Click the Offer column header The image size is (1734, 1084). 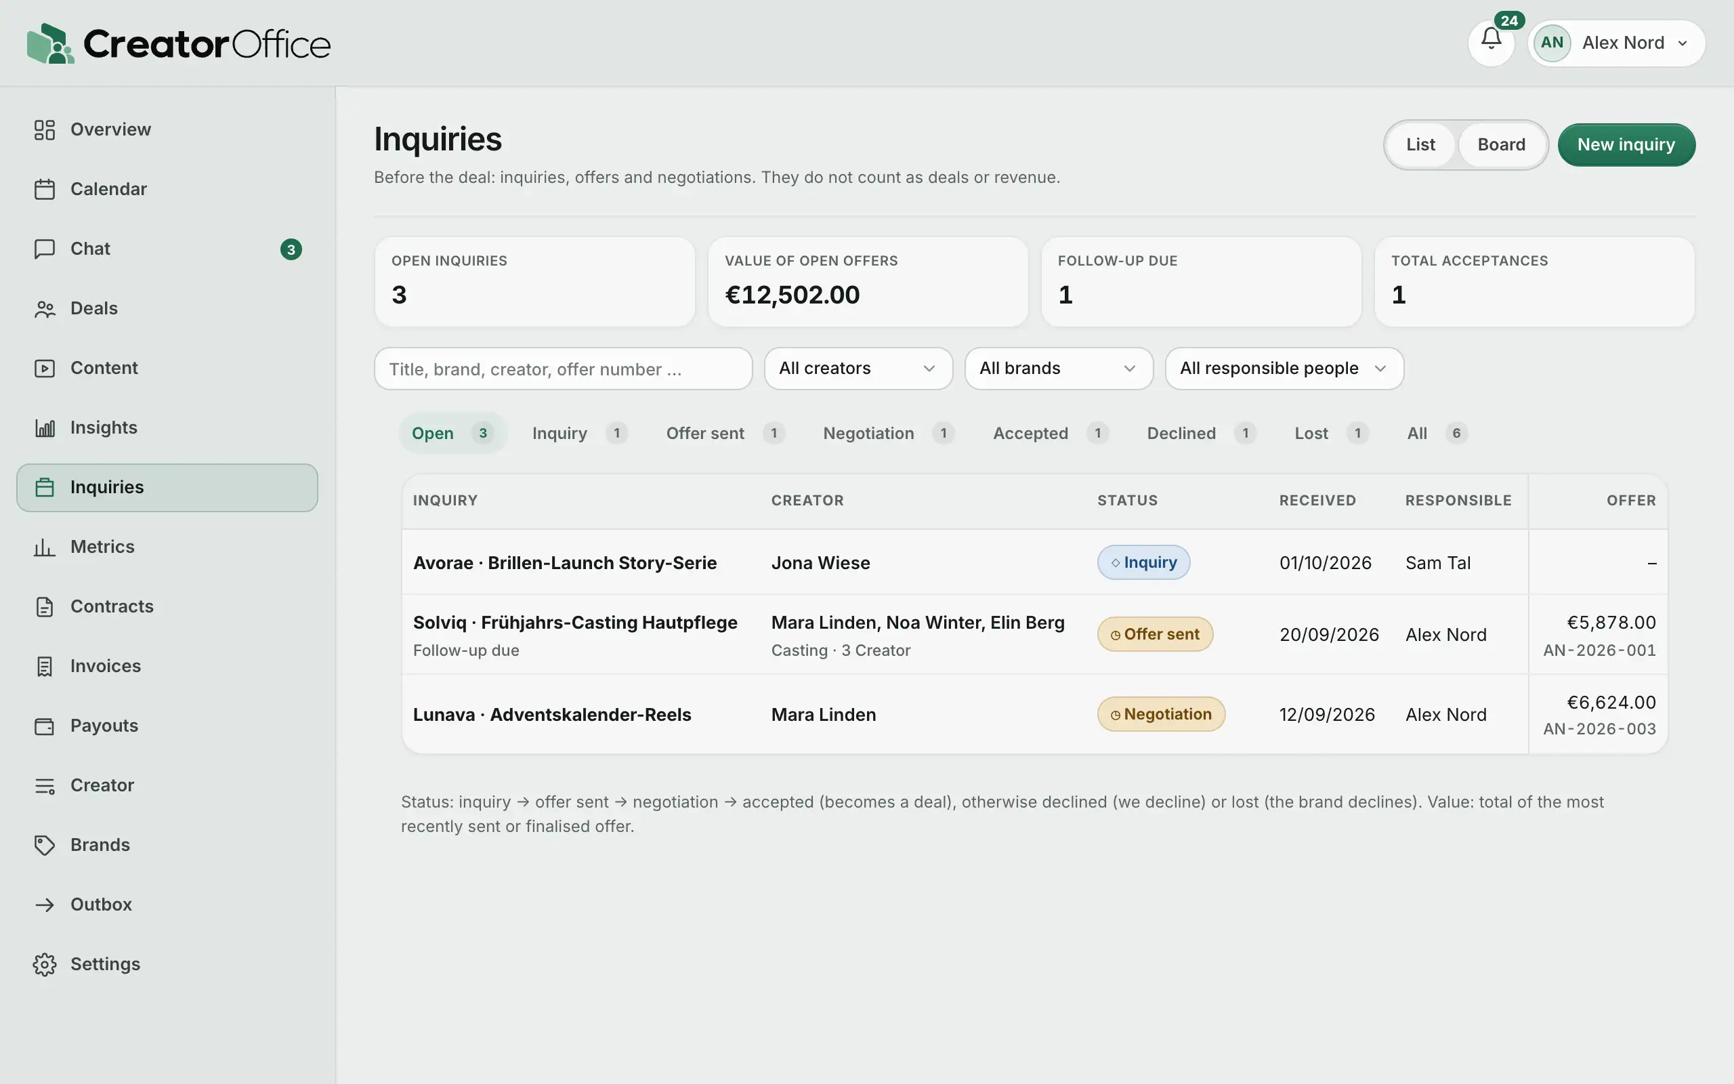(x=1631, y=501)
